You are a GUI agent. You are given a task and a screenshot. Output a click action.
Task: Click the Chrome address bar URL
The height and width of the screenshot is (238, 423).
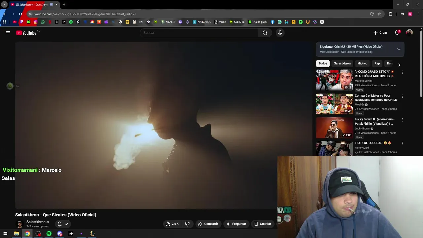click(85, 14)
